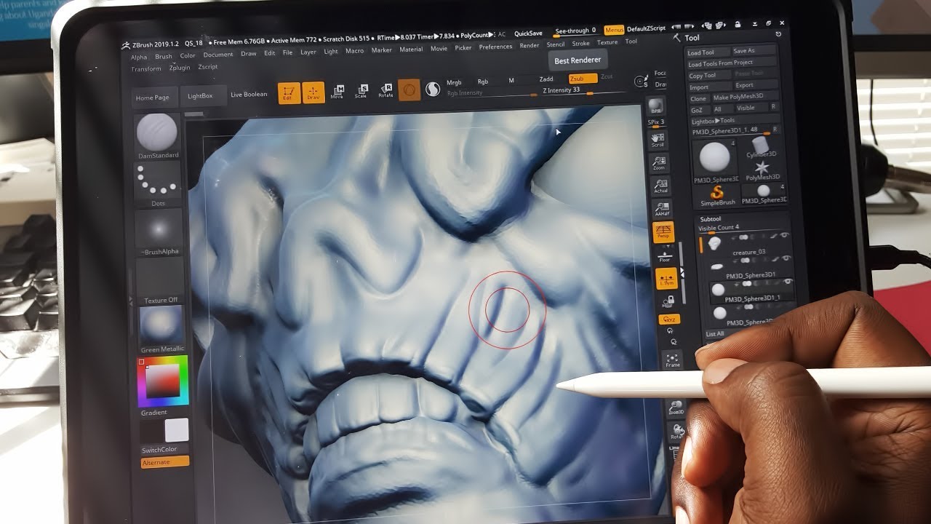This screenshot has height=524, width=931.
Task: Select the Zoom canvas icon
Action: tap(659, 163)
